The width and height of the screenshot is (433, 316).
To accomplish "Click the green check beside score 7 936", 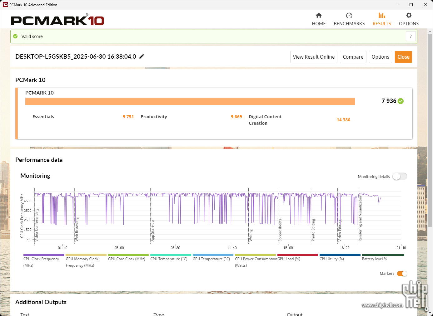I will 401,101.
